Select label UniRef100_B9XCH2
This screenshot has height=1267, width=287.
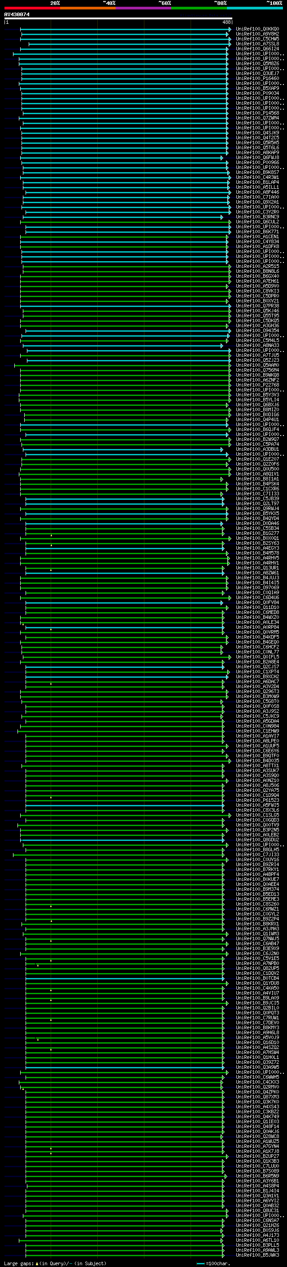click(x=257, y=677)
